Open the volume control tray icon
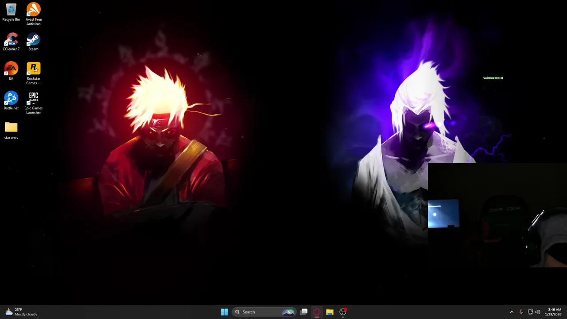567x319 pixels. click(538, 312)
